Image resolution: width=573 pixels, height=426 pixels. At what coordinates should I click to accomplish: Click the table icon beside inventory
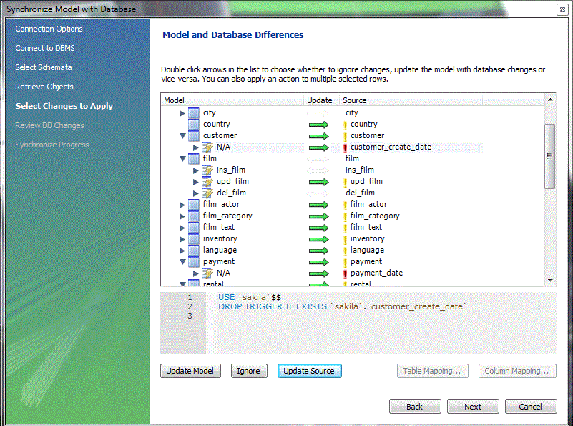193,238
